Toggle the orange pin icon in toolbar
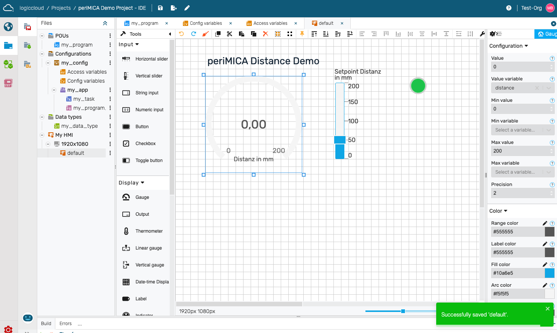 pyautogui.click(x=302, y=34)
